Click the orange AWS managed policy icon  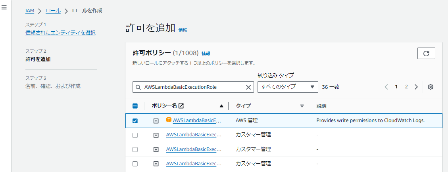pyautogui.click(x=169, y=120)
